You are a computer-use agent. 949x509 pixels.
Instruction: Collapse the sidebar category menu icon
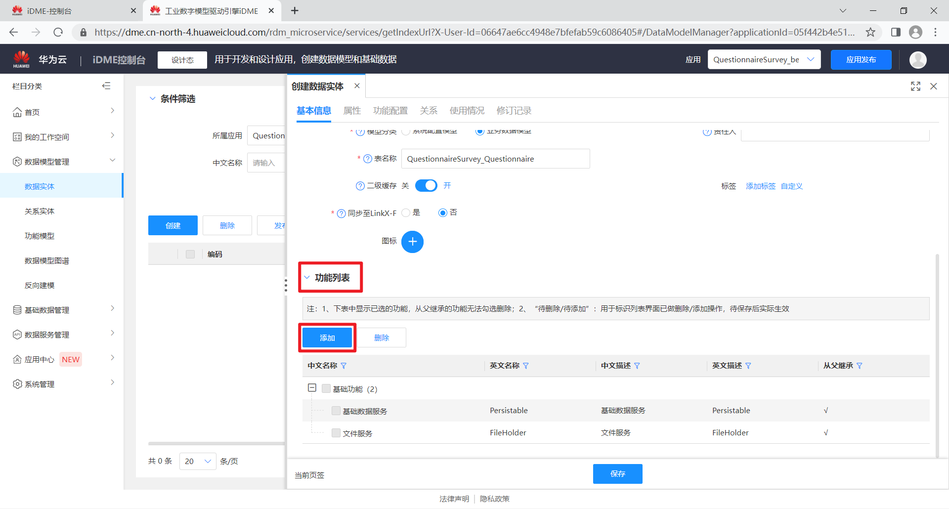tap(106, 86)
